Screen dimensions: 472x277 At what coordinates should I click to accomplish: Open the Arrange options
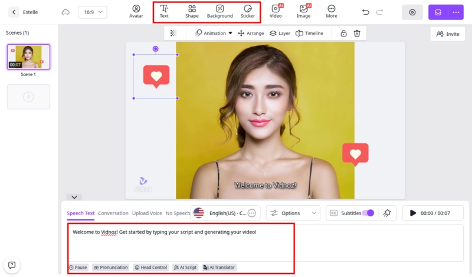(251, 33)
